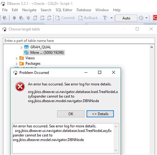157x155 pixels.
Task: Click the Rollback toolbar button
Action: (x=88, y=18)
